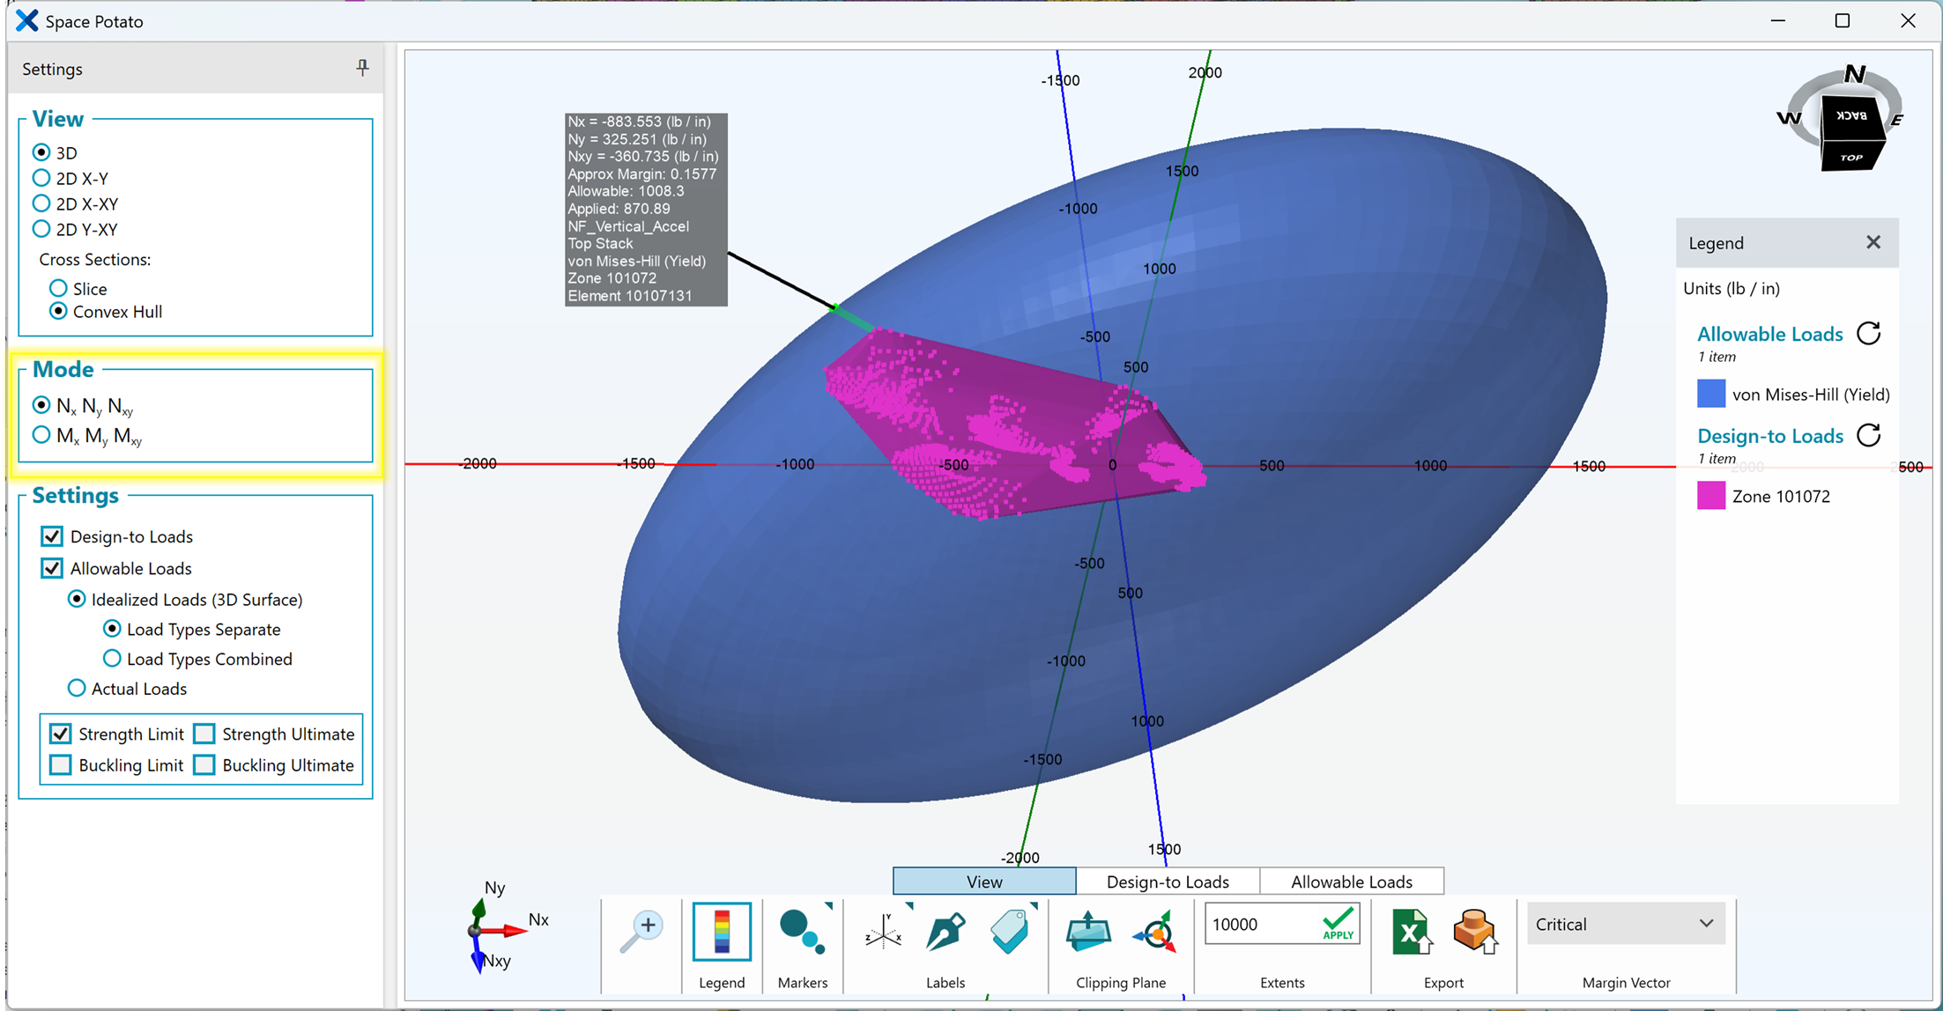
Task: Expand the axis labels options arrow
Action: pyautogui.click(x=908, y=906)
